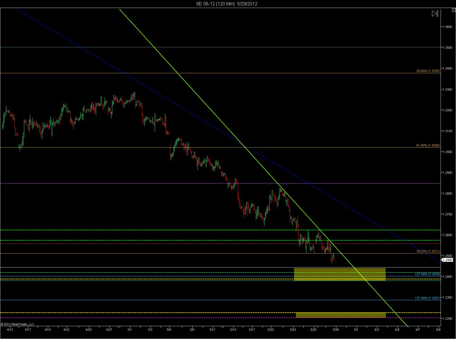Click the 6/5 date on time axis

[x=397, y=329]
